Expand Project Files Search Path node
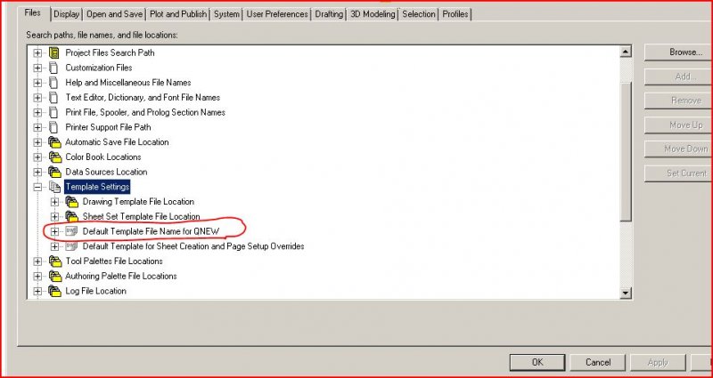 pyautogui.click(x=37, y=53)
